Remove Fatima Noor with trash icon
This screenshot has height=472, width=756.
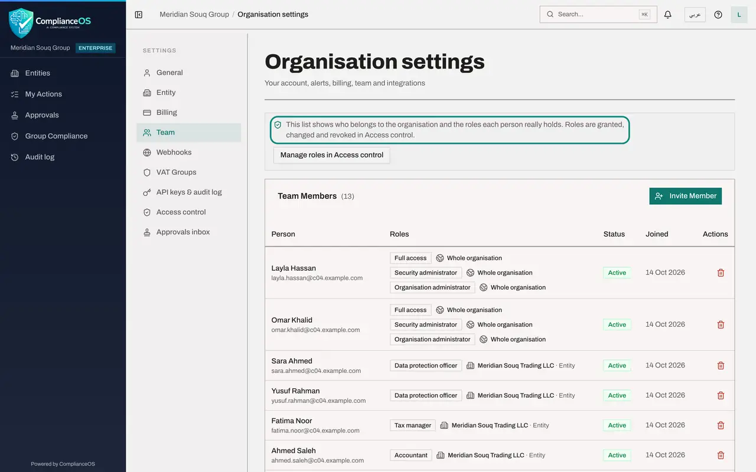[721, 425]
